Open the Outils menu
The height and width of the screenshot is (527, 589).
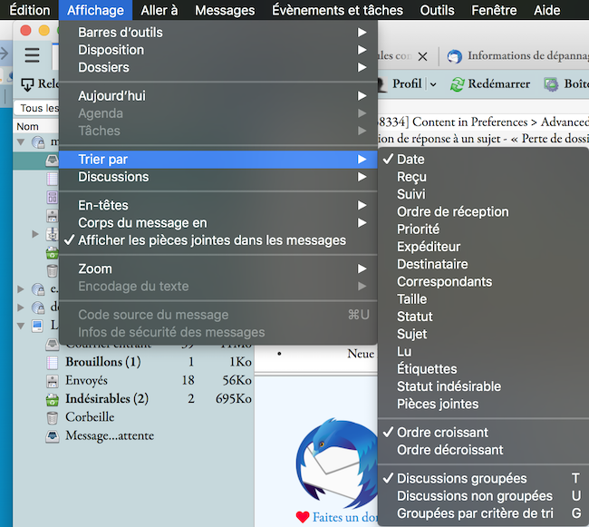coord(438,10)
